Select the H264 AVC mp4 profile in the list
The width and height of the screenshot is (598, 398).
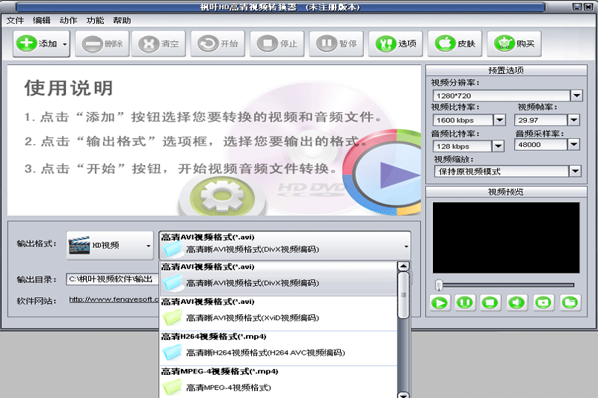point(278,349)
